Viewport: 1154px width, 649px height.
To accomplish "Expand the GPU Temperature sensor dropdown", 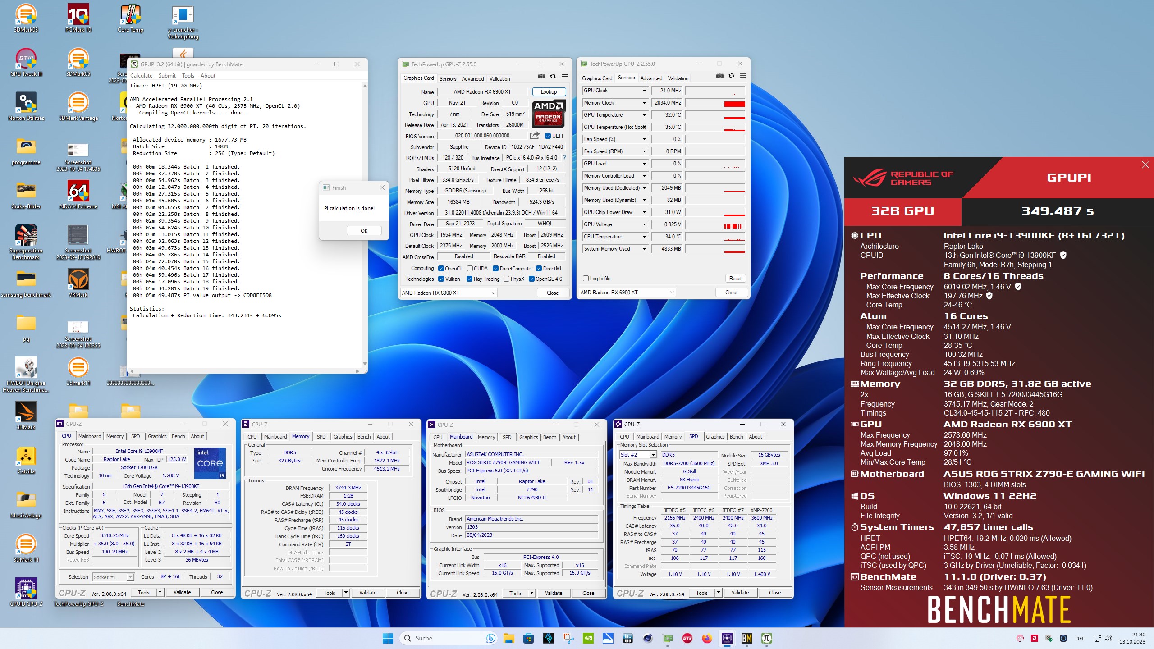I will click(644, 115).
